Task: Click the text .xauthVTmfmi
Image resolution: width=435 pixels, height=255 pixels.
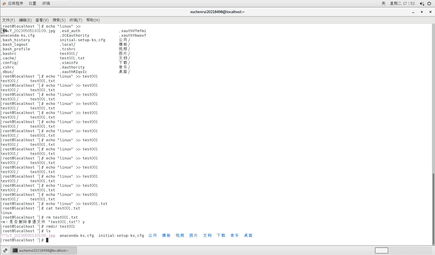Action: coord(133,31)
